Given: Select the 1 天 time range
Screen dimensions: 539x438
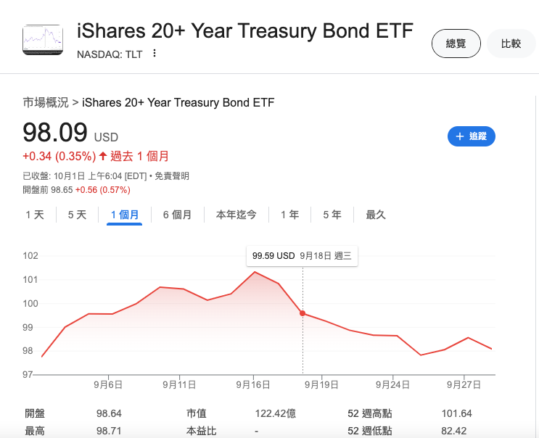Looking at the screenshot, I should coord(35,215).
